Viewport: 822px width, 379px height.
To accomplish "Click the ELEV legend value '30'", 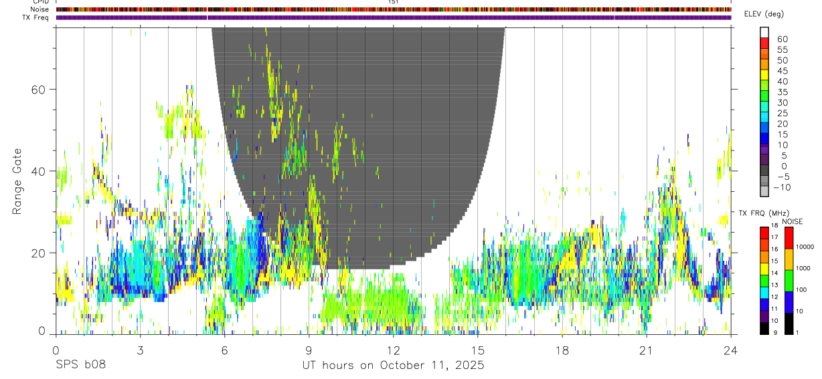I will 782,103.
